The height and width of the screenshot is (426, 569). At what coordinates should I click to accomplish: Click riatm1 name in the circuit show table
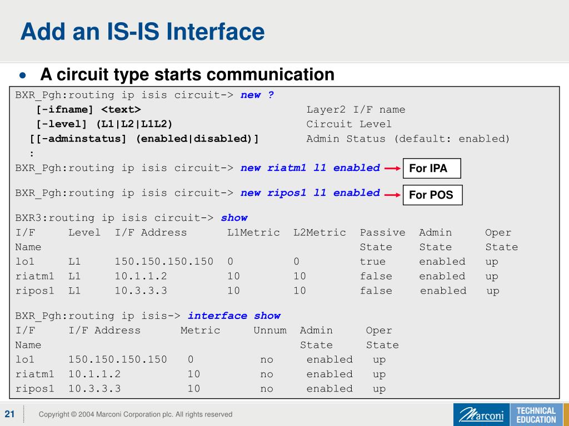34,276
